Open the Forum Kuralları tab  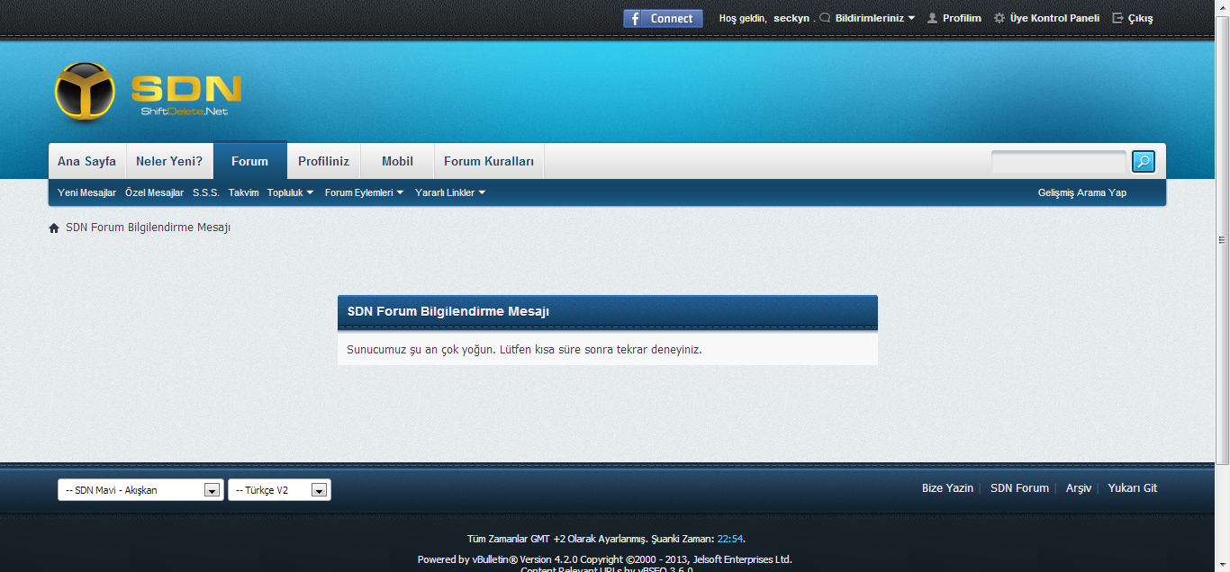pyautogui.click(x=489, y=161)
